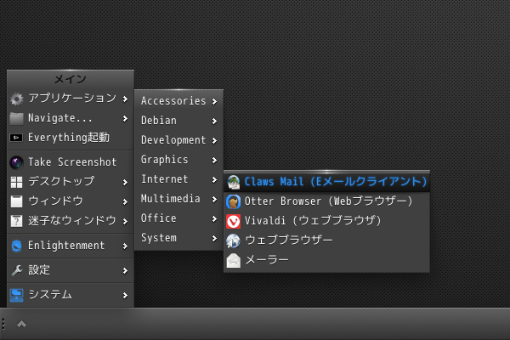
Task: Click the camera lens icon for Take Screenshot
Action: click(x=17, y=162)
